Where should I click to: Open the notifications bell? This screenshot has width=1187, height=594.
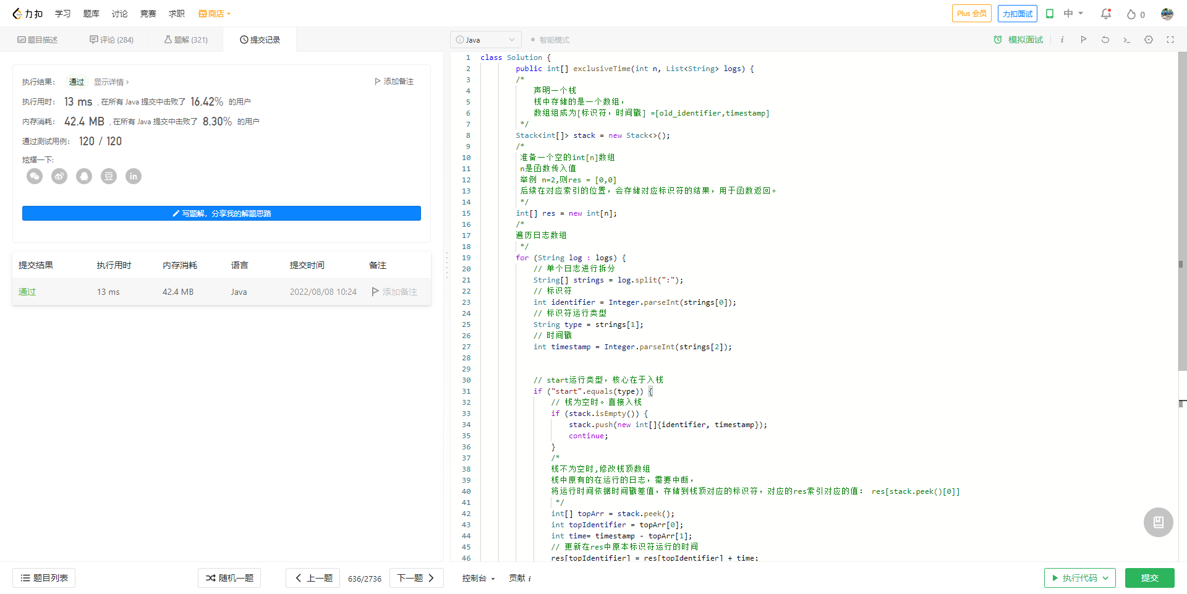(1106, 14)
